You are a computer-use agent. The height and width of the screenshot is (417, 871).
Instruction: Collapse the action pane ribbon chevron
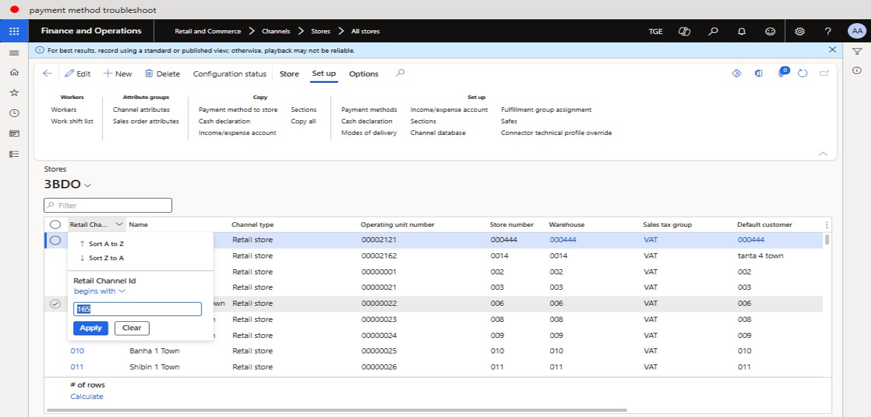(823, 154)
